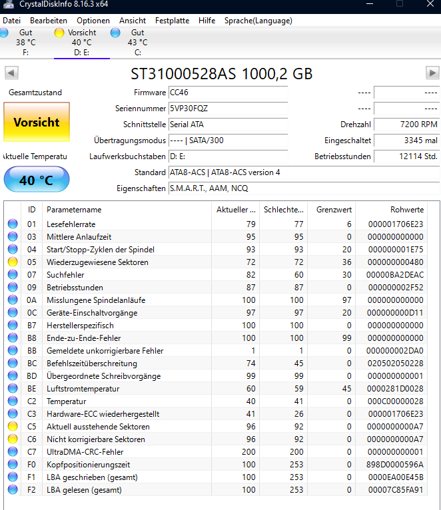Select the D: E: drive tab marked Vorsicht
The height and width of the screenshot is (510, 441).
point(82,43)
